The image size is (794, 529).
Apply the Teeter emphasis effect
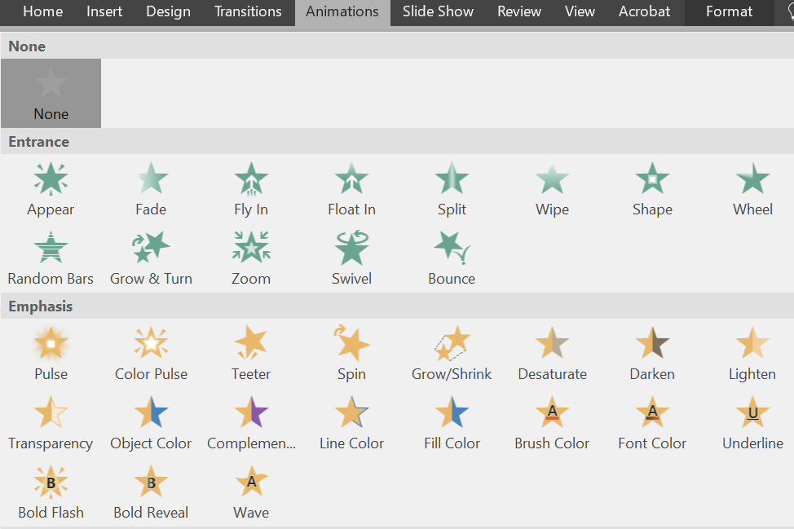pyautogui.click(x=251, y=353)
